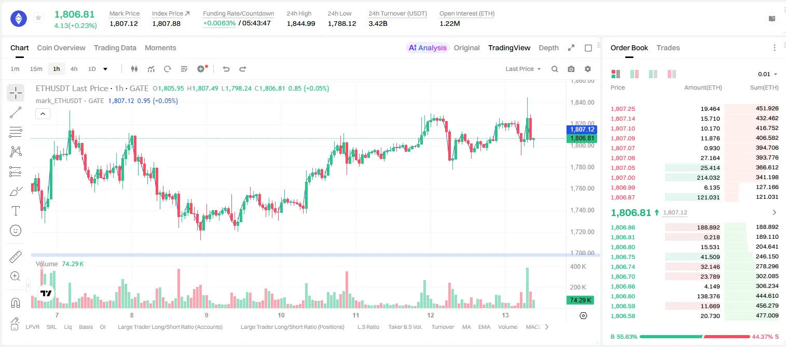Select the 4h timeframe
The image size is (786, 347).
(74, 69)
